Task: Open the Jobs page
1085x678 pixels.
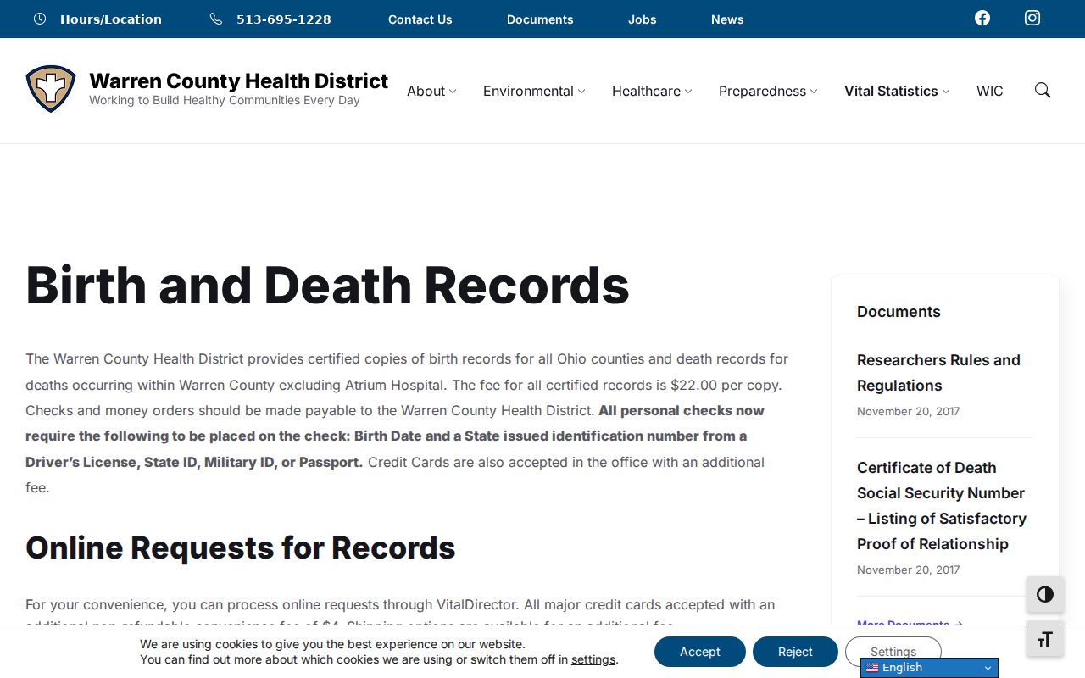Action: (643, 19)
